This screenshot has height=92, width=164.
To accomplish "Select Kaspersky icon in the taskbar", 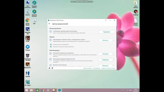I will [x=59, y=90].
